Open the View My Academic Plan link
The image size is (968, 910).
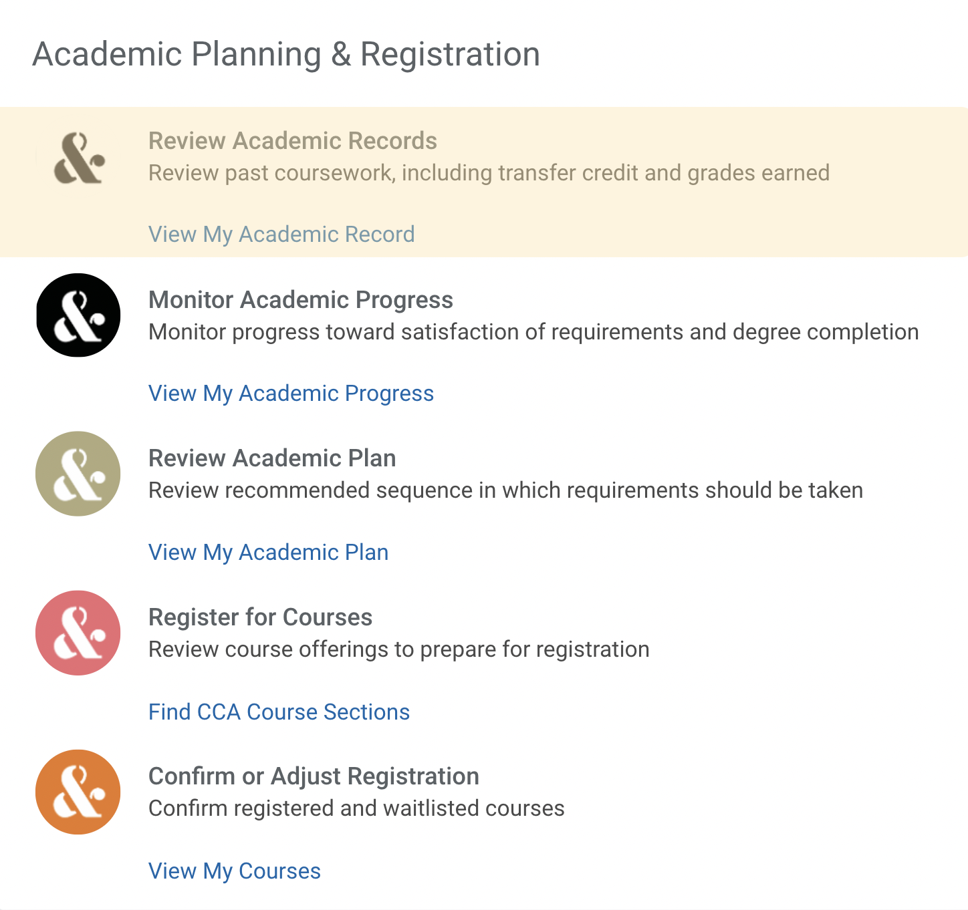coord(268,553)
